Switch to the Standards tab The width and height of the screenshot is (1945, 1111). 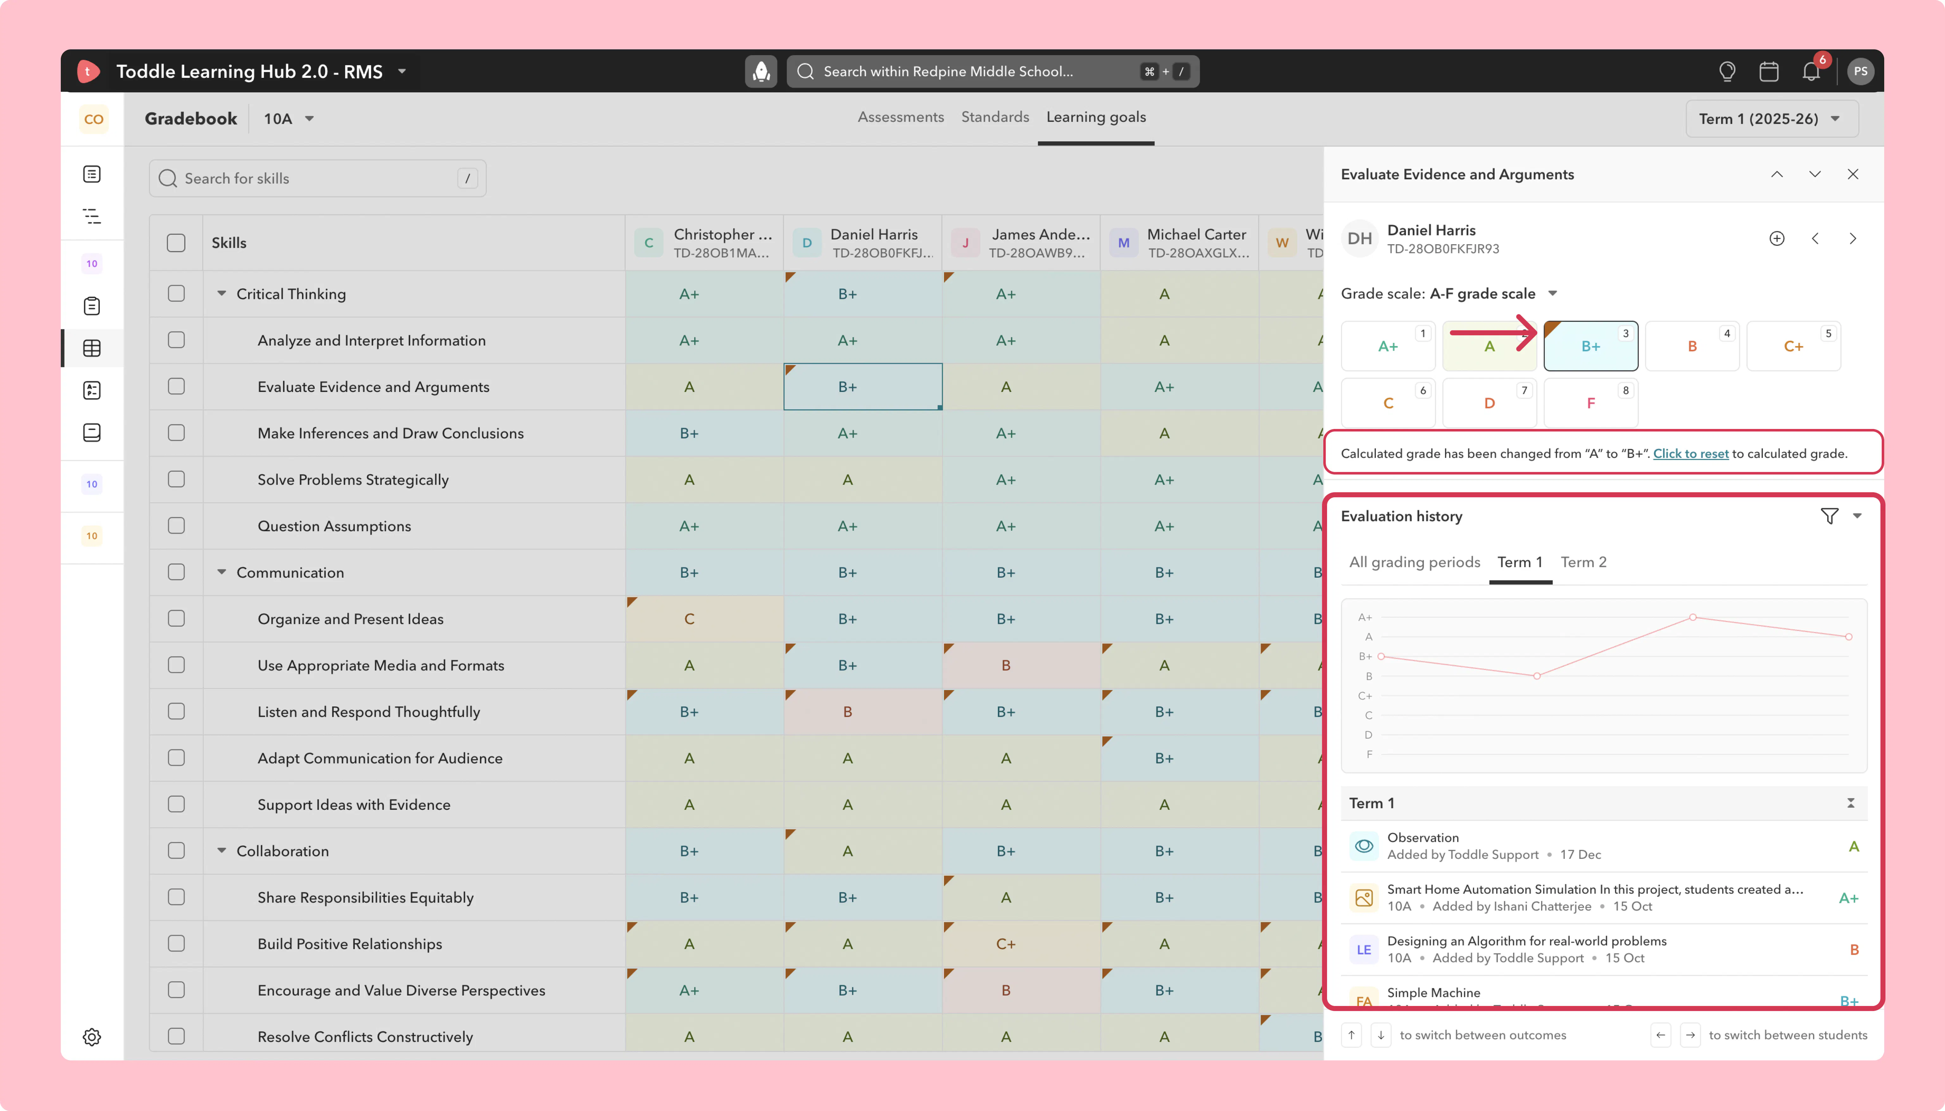pos(995,117)
